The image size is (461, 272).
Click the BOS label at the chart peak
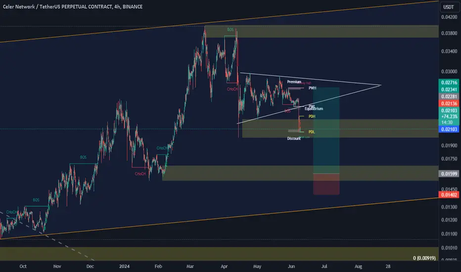[x=230, y=30]
